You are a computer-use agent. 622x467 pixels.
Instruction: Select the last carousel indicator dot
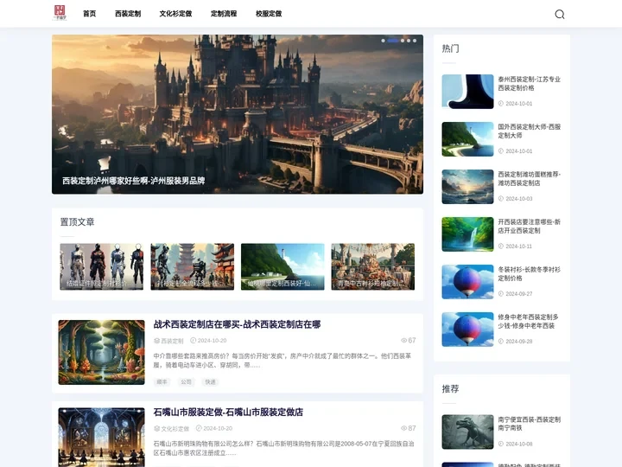click(x=415, y=41)
